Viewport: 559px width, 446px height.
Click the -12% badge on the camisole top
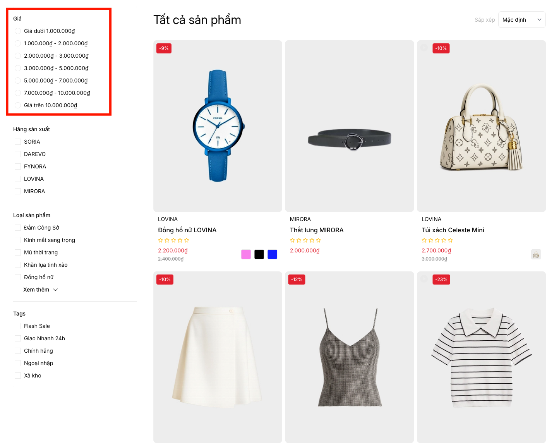(297, 280)
